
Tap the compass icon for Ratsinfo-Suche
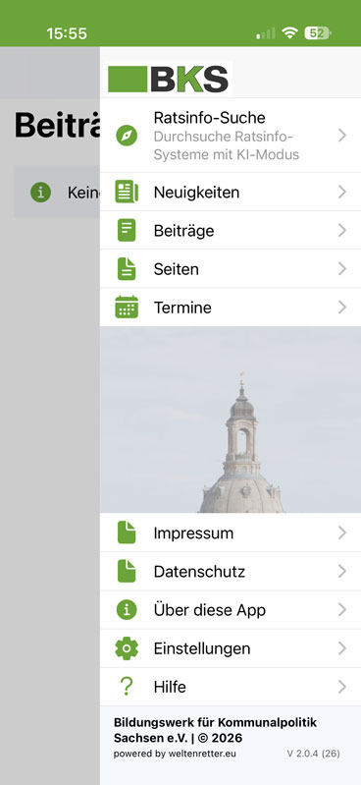[x=127, y=136]
